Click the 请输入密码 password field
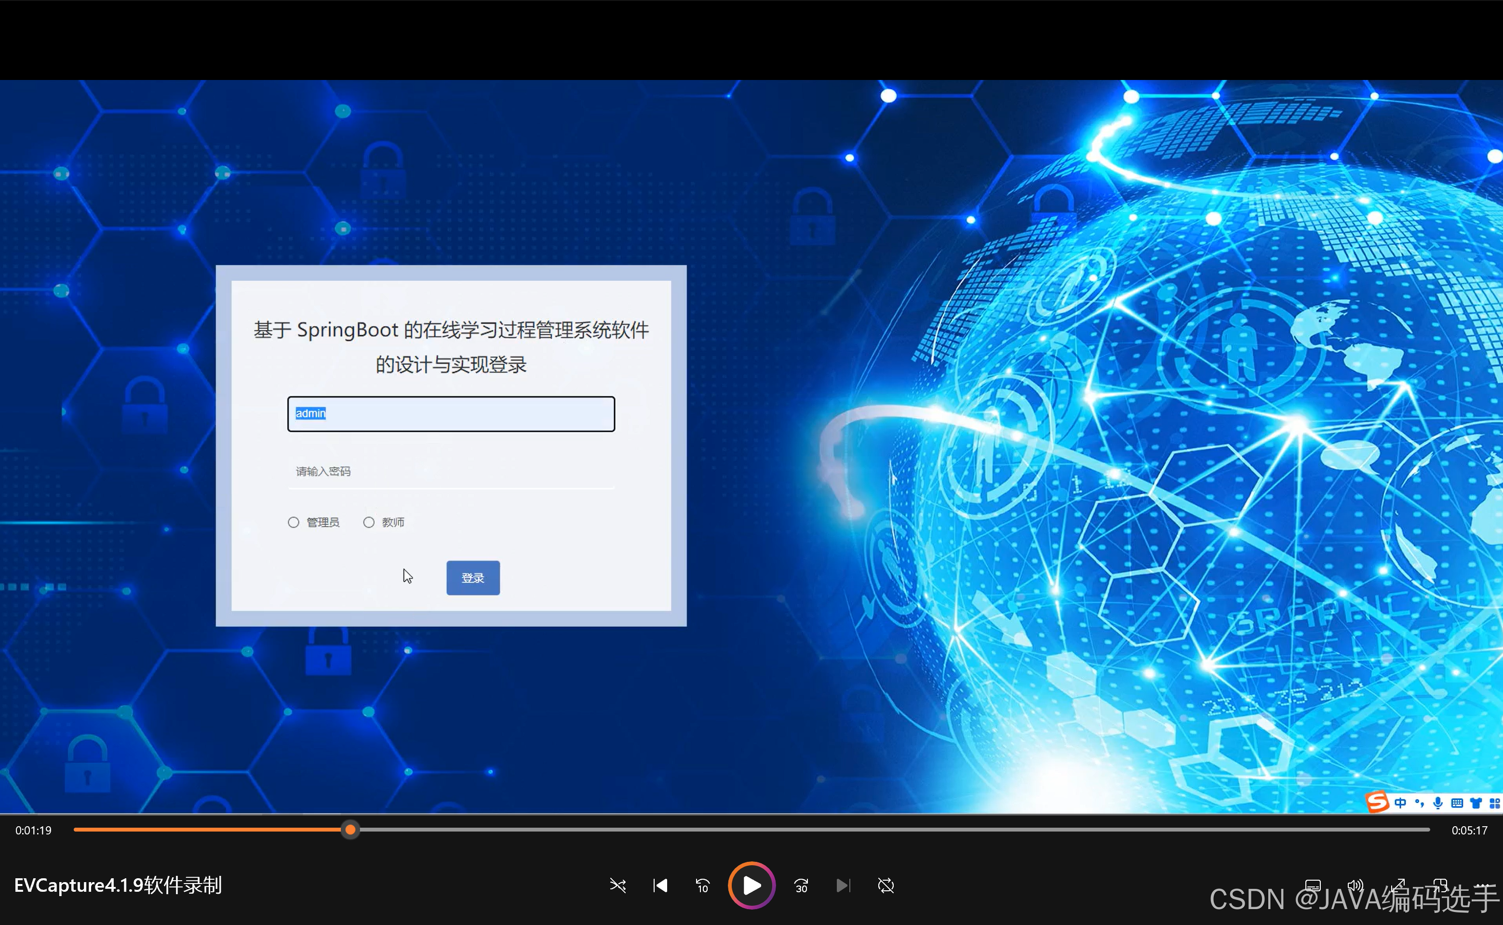This screenshot has height=925, width=1503. point(451,471)
